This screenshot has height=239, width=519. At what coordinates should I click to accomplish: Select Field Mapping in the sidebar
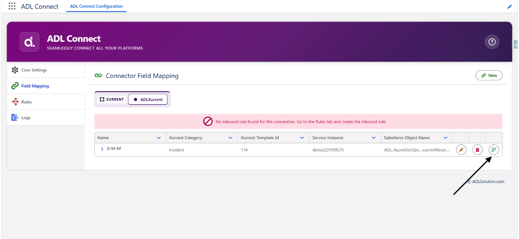46,86
